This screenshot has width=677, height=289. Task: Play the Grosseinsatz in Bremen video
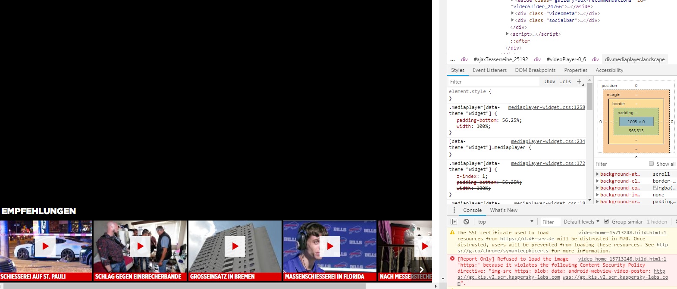click(x=235, y=246)
